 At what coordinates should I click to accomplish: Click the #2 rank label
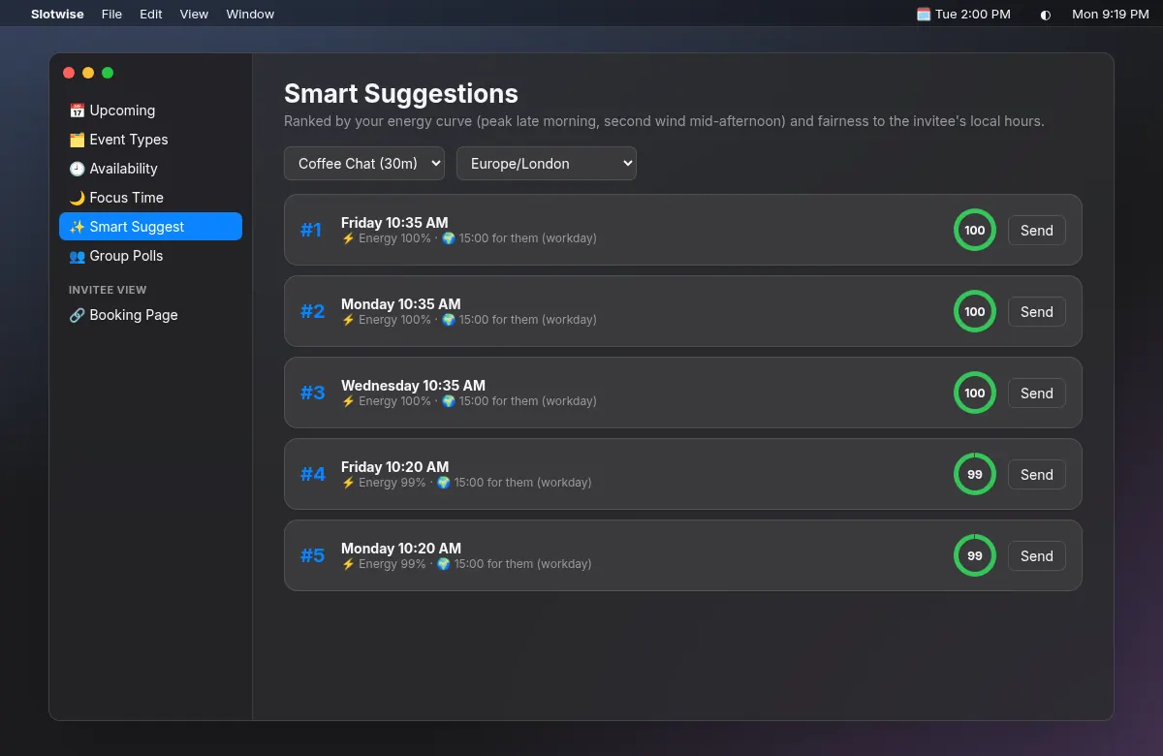click(x=312, y=312)
